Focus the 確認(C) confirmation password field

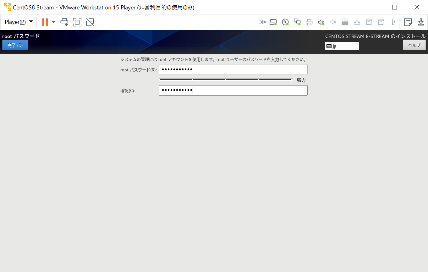pyautogui.click(x=233, y=90)
